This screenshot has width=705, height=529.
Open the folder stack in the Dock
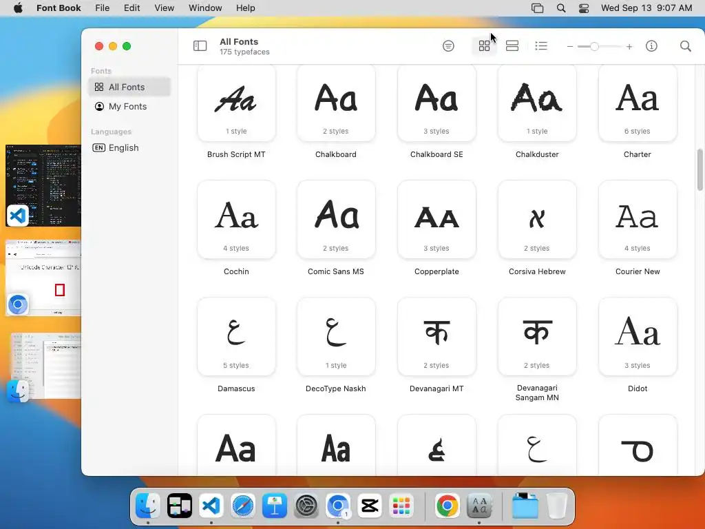(525, 506)
